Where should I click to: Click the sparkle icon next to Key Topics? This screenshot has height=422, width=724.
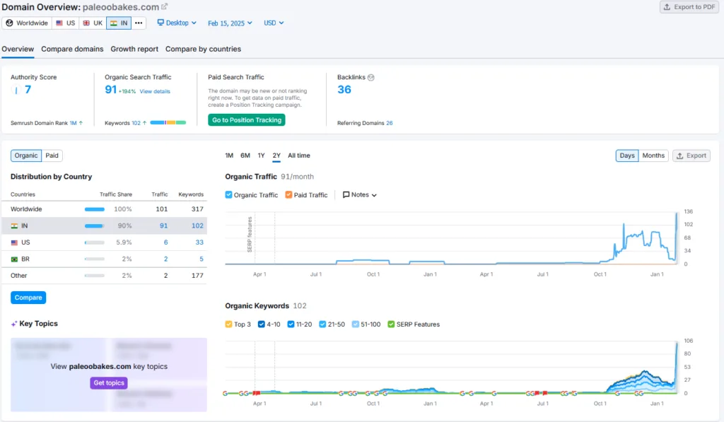pos(14,324)
